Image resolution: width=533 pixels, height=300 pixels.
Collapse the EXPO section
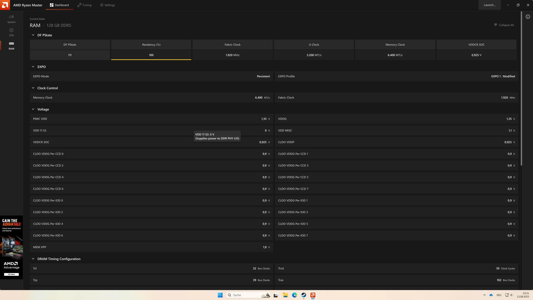[x=33, y=67]
